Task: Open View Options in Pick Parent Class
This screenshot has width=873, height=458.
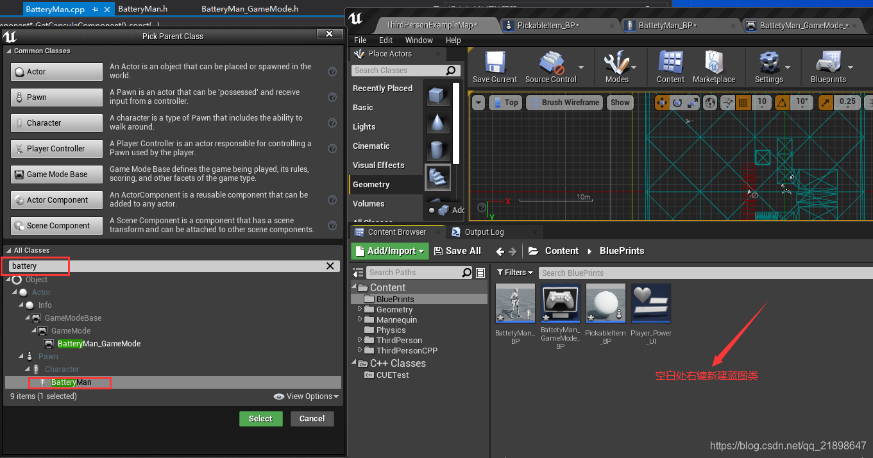Action: 306,396
